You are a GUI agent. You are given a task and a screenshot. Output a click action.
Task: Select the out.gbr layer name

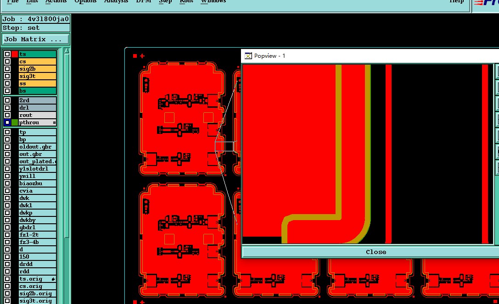pyautogui.click(x=37, y=154)
